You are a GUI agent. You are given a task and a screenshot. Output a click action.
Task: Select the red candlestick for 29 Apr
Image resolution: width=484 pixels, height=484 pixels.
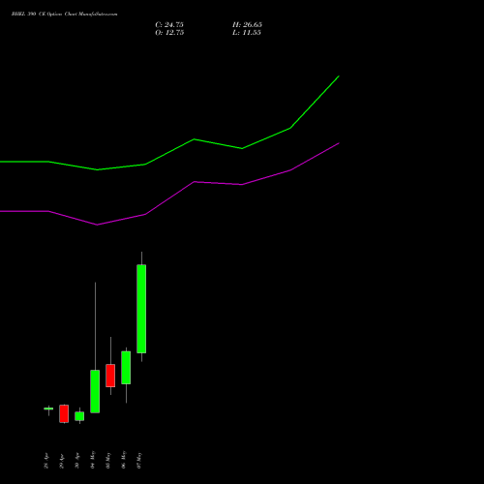pos(64,413)
